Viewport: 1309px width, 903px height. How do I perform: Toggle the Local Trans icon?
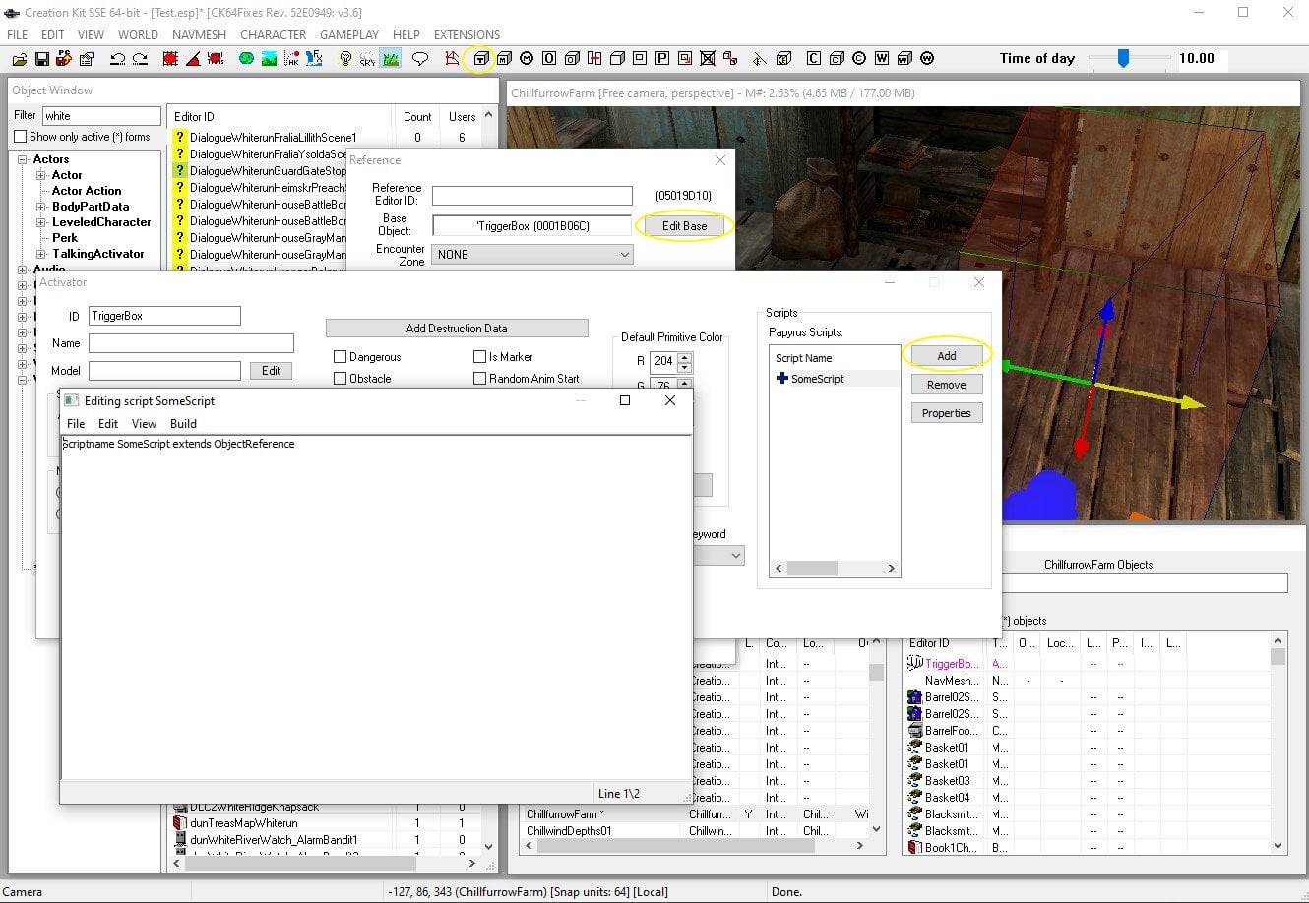(216, 59)
